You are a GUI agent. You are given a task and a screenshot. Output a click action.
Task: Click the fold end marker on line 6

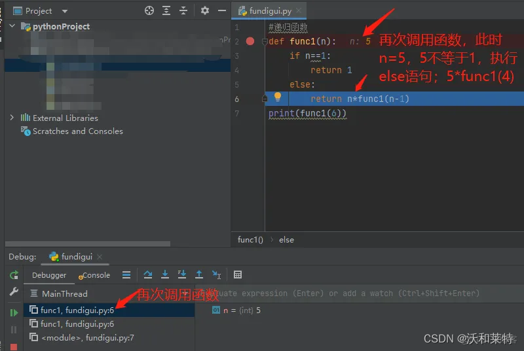point(265,99)
